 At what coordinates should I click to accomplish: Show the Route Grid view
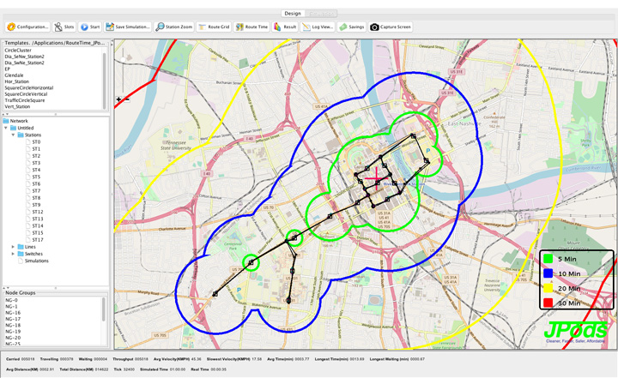tap(214, 27)
